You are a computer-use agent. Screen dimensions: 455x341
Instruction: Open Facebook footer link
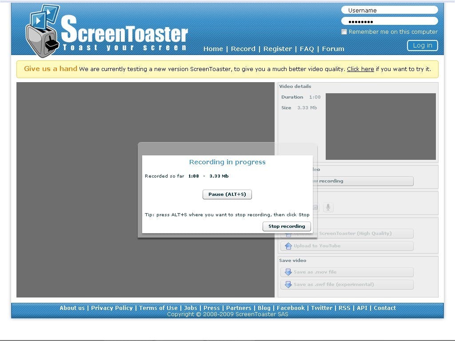coord(291,308)
